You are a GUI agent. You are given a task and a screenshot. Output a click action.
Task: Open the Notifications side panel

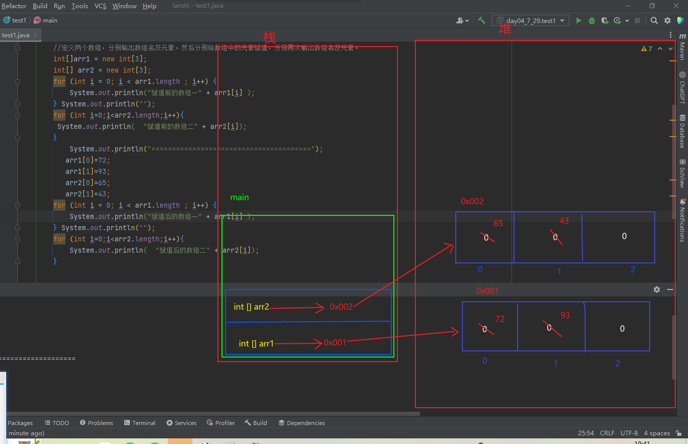682,220
